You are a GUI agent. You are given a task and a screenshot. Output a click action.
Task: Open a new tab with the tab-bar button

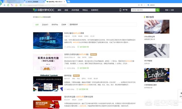tap(69, 2)
